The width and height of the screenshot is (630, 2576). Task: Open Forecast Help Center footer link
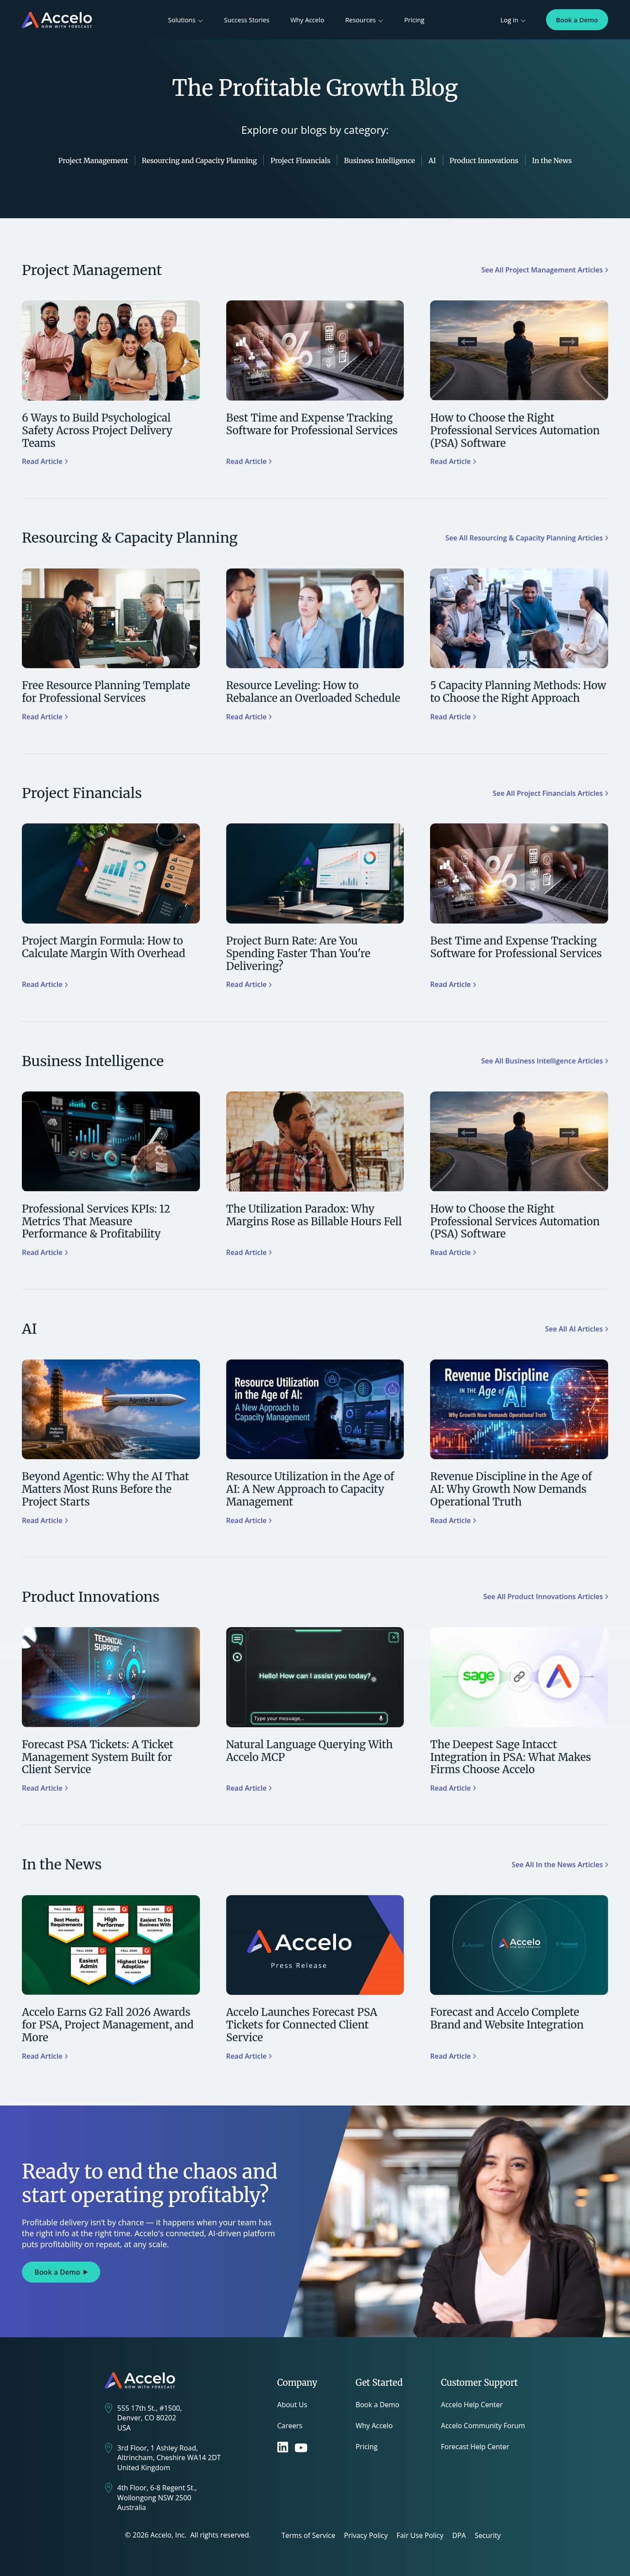tap(475, 2447)
